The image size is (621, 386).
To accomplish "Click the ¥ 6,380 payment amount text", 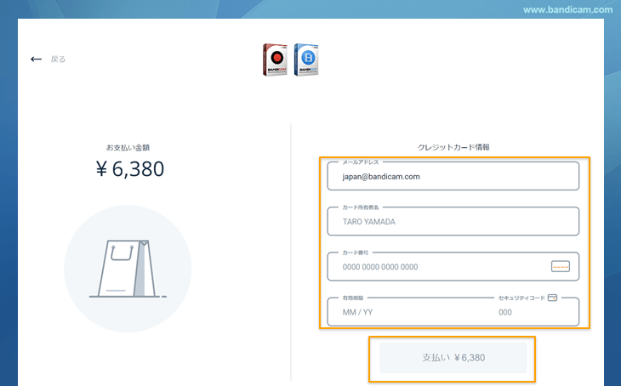I will [130, 169].
